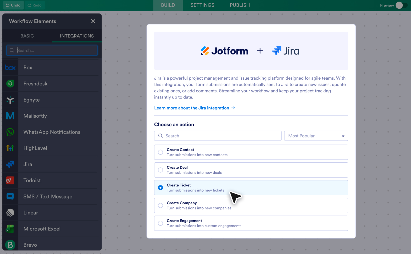This screenshot has width=411, height=254.
Task: Select the Create Engagement radio button
Action: point(160,223)
